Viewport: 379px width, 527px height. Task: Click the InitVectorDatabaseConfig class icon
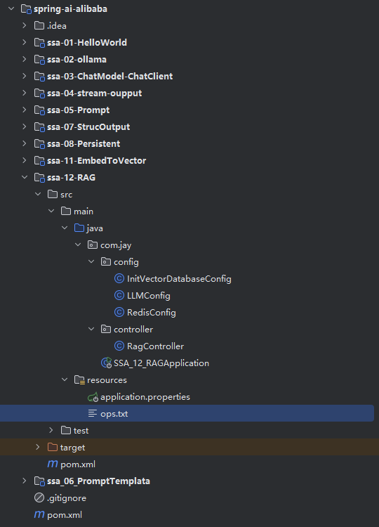point(119,279)
